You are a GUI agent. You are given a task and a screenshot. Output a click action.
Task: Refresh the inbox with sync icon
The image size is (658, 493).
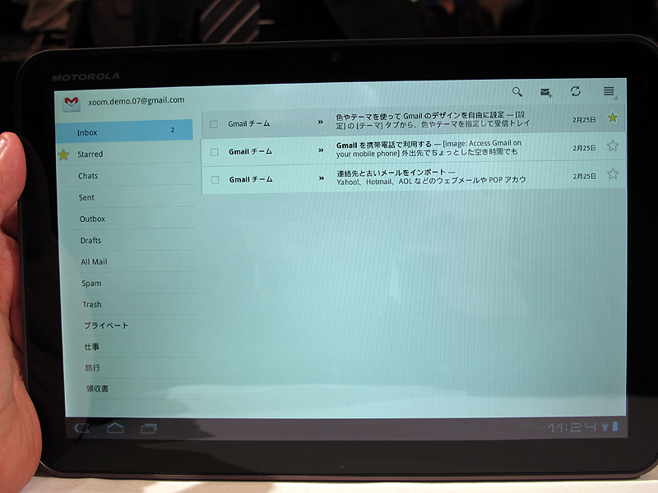[575, 91]
